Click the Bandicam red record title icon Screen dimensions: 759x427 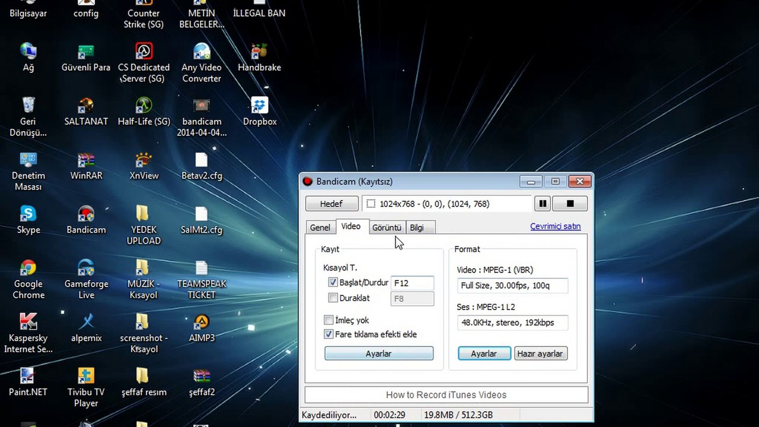[308, 181]
